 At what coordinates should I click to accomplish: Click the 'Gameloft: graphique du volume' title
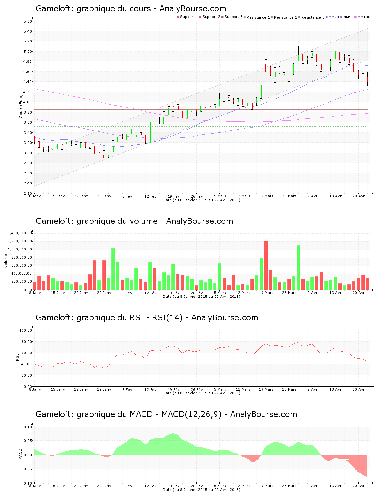96,221
